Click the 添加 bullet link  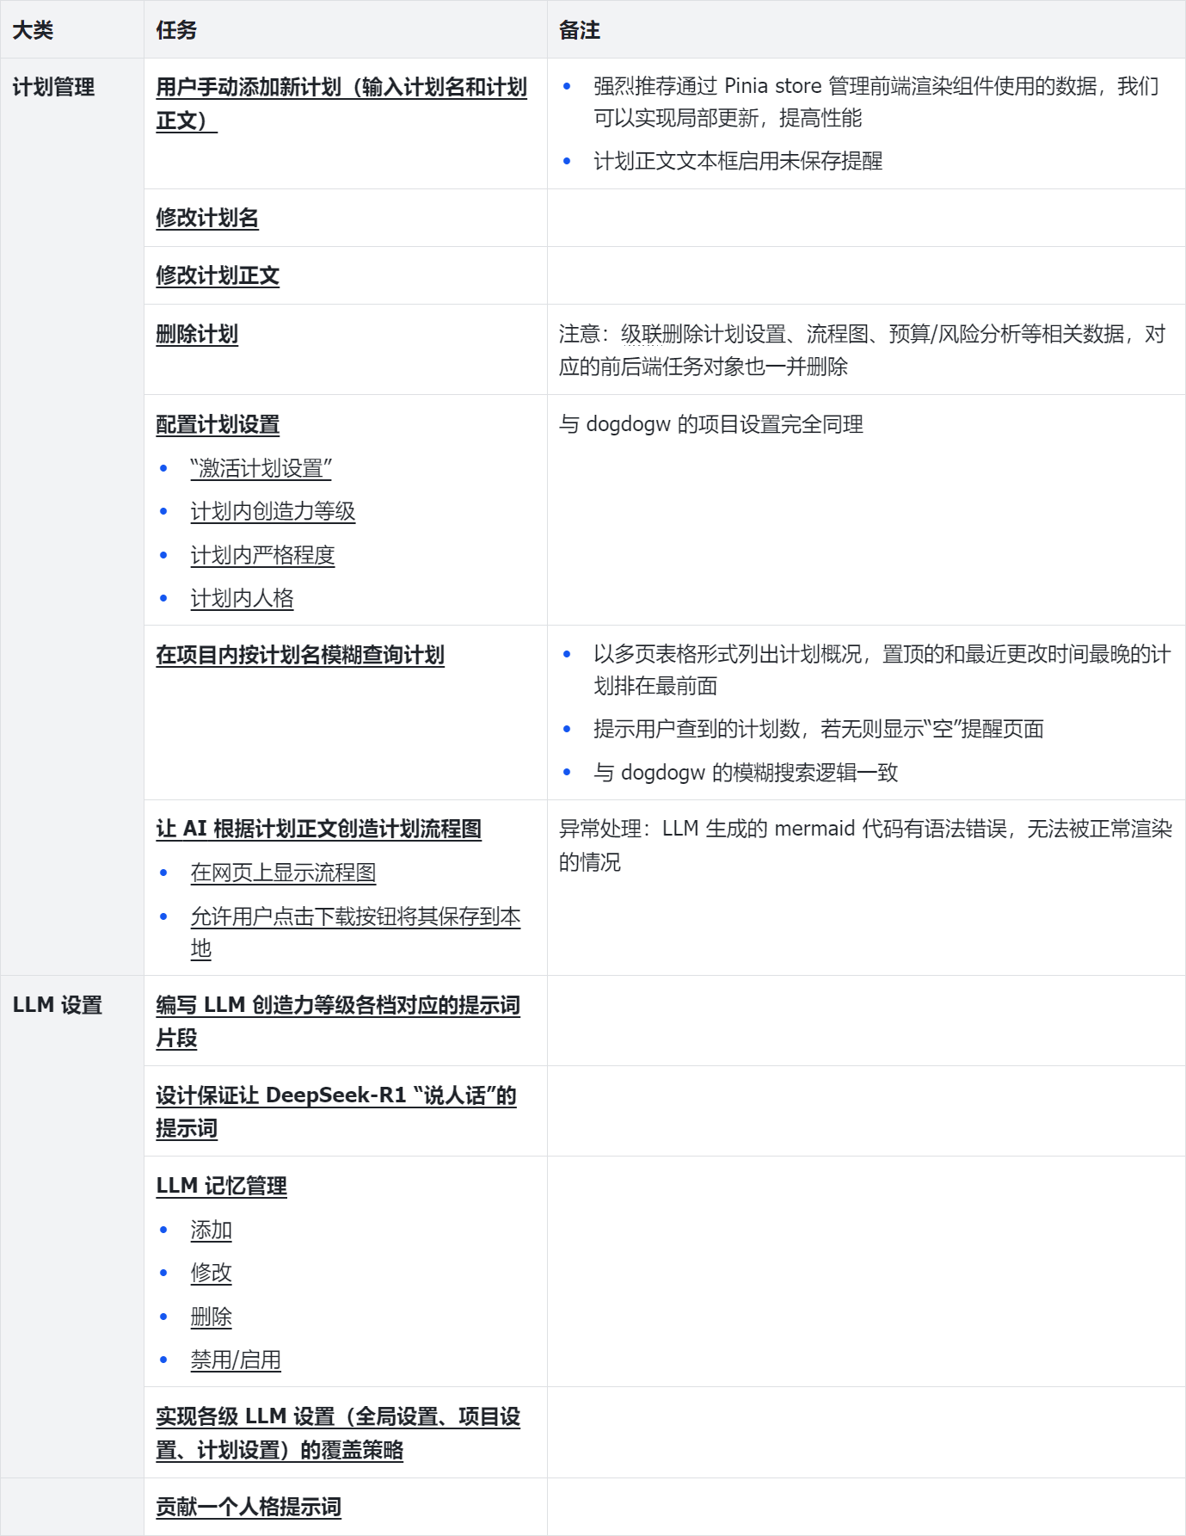(212, 1231)
